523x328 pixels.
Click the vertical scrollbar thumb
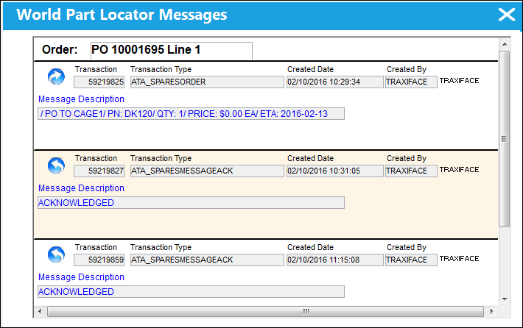(x=505, y=139)
